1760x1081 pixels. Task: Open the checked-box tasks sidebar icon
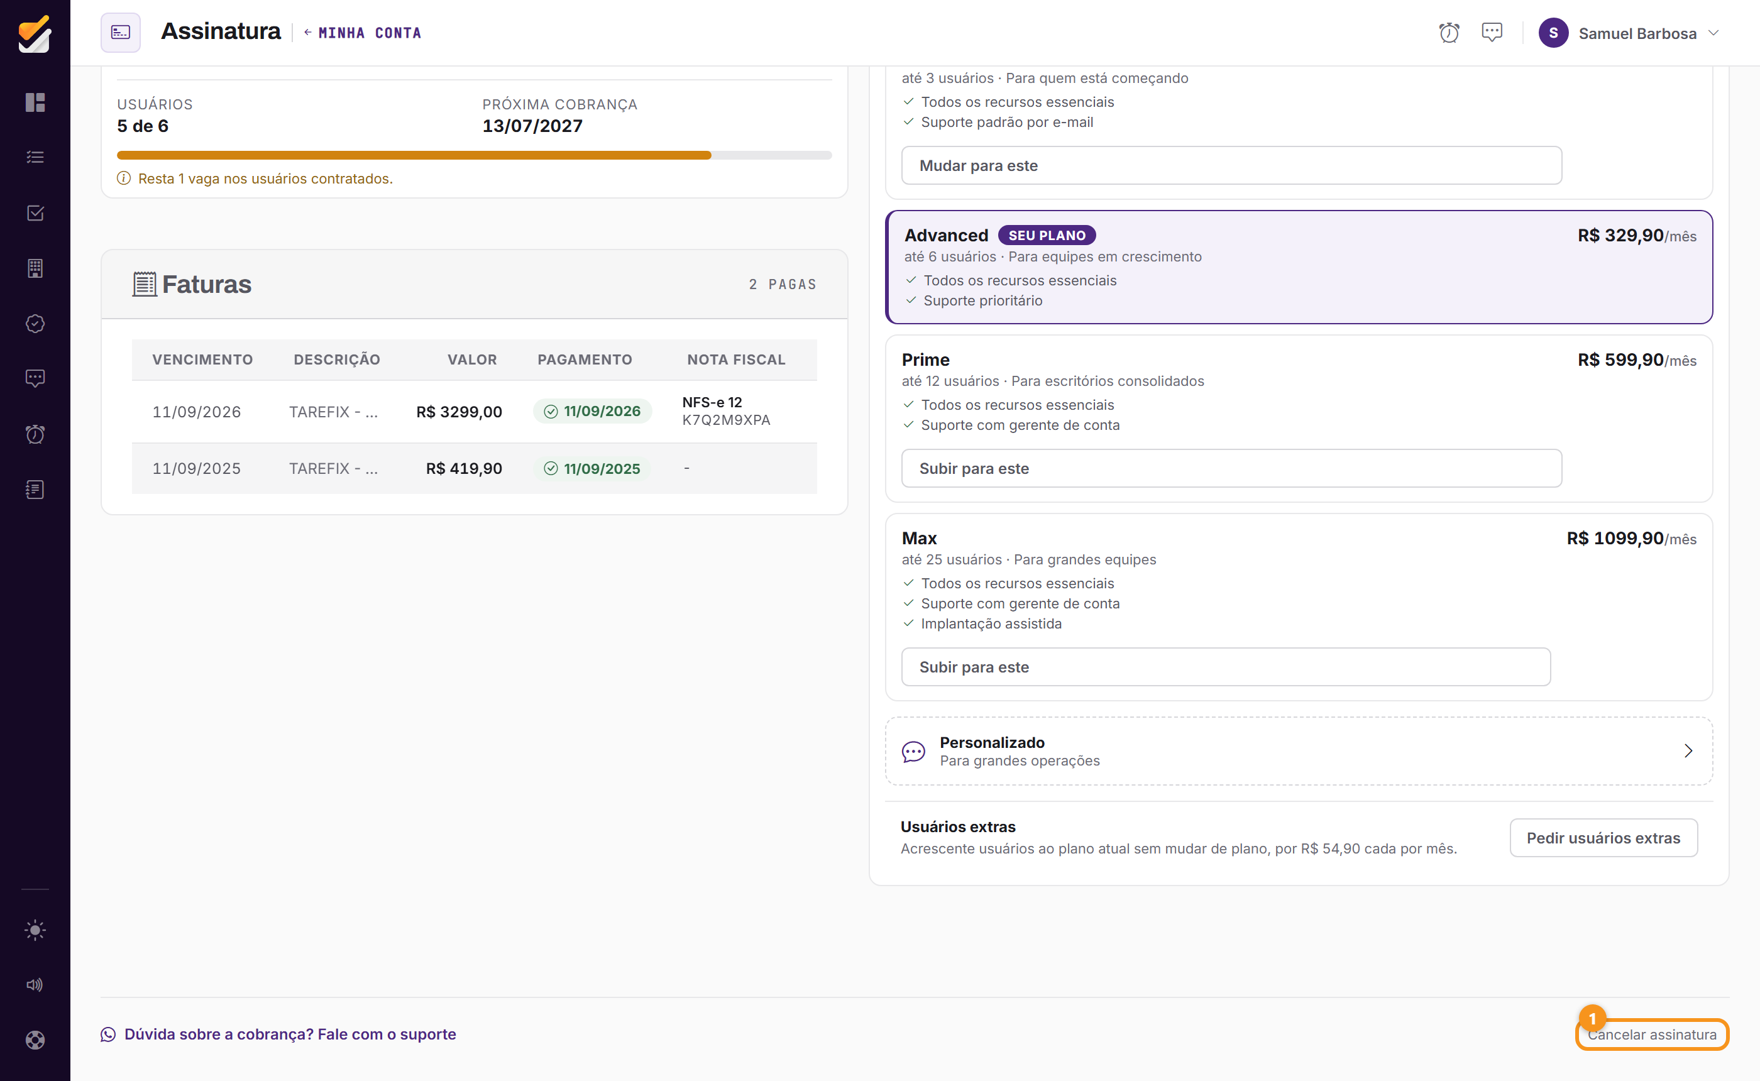pos(35,213)
